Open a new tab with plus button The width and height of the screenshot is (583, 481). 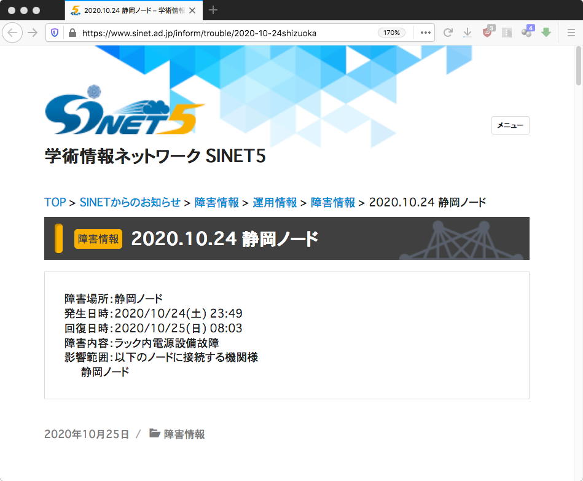[213, 10]
